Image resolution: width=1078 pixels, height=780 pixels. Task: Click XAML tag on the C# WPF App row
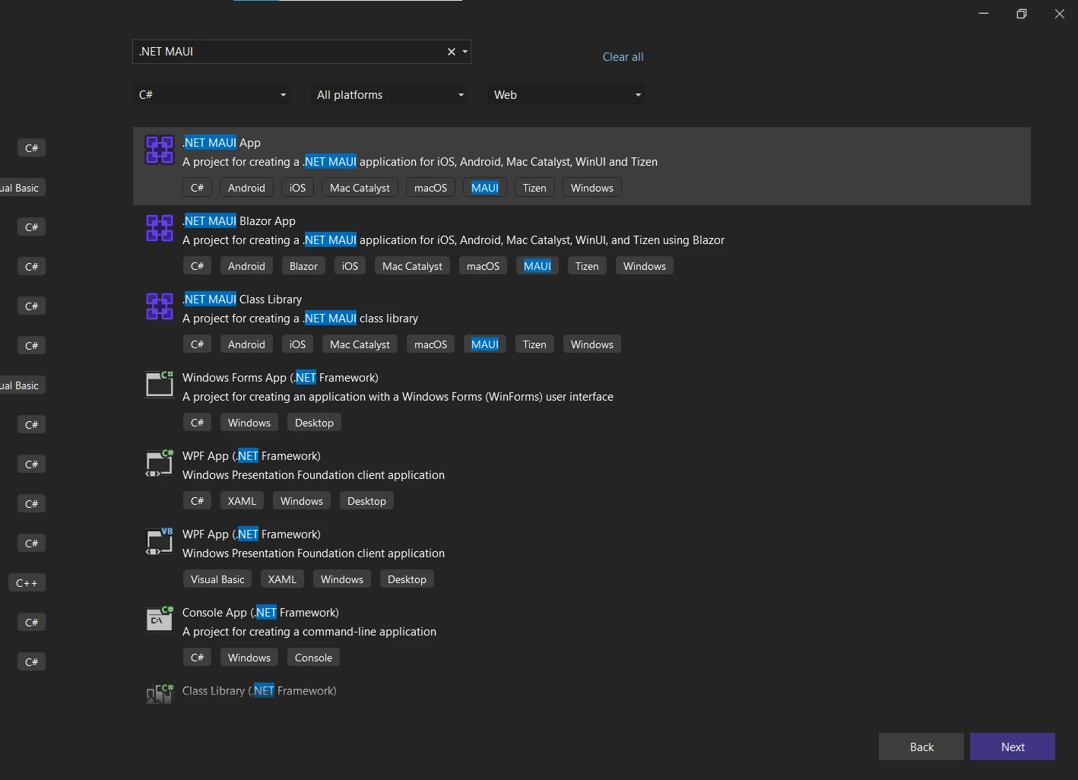242,501
